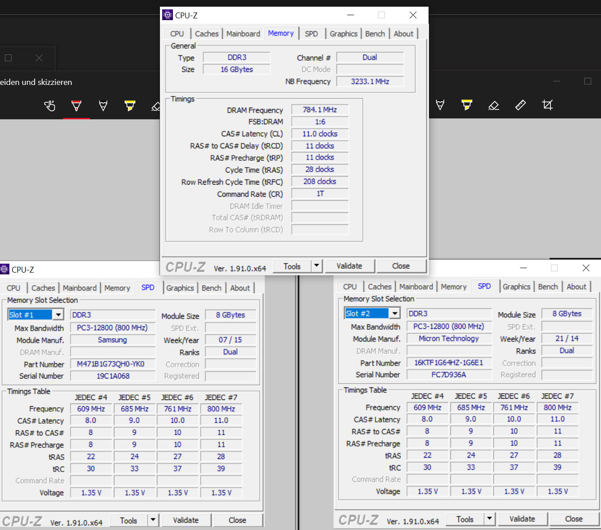The image size is (601, 530).
Task: Click Week/Year value 07 / 15
Action: pos(231,340)
